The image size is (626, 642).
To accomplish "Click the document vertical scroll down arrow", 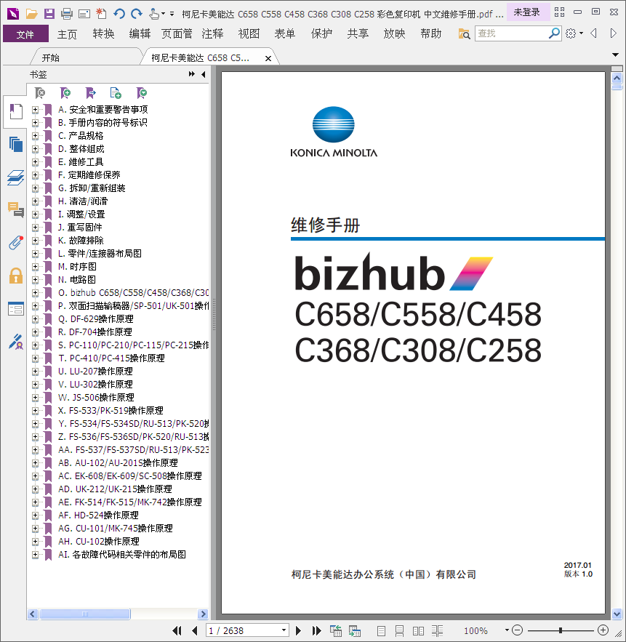I will [617, 614].
